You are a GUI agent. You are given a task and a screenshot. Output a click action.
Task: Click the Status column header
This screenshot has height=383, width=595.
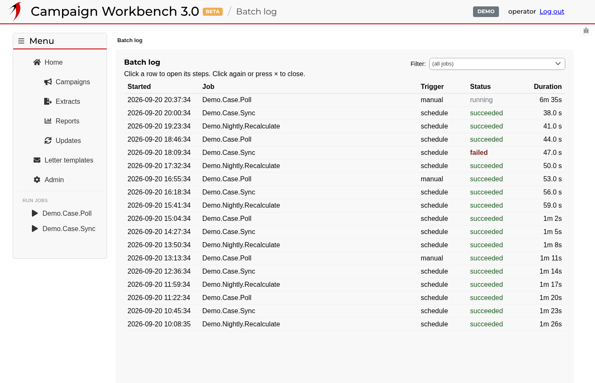tap(480, 87)
